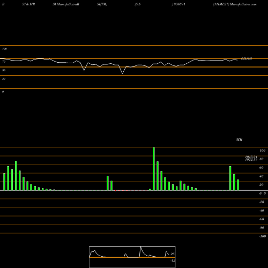Click the MR axis label 40
The width and height of the screenshot is (268, 268).
(262, 176)
